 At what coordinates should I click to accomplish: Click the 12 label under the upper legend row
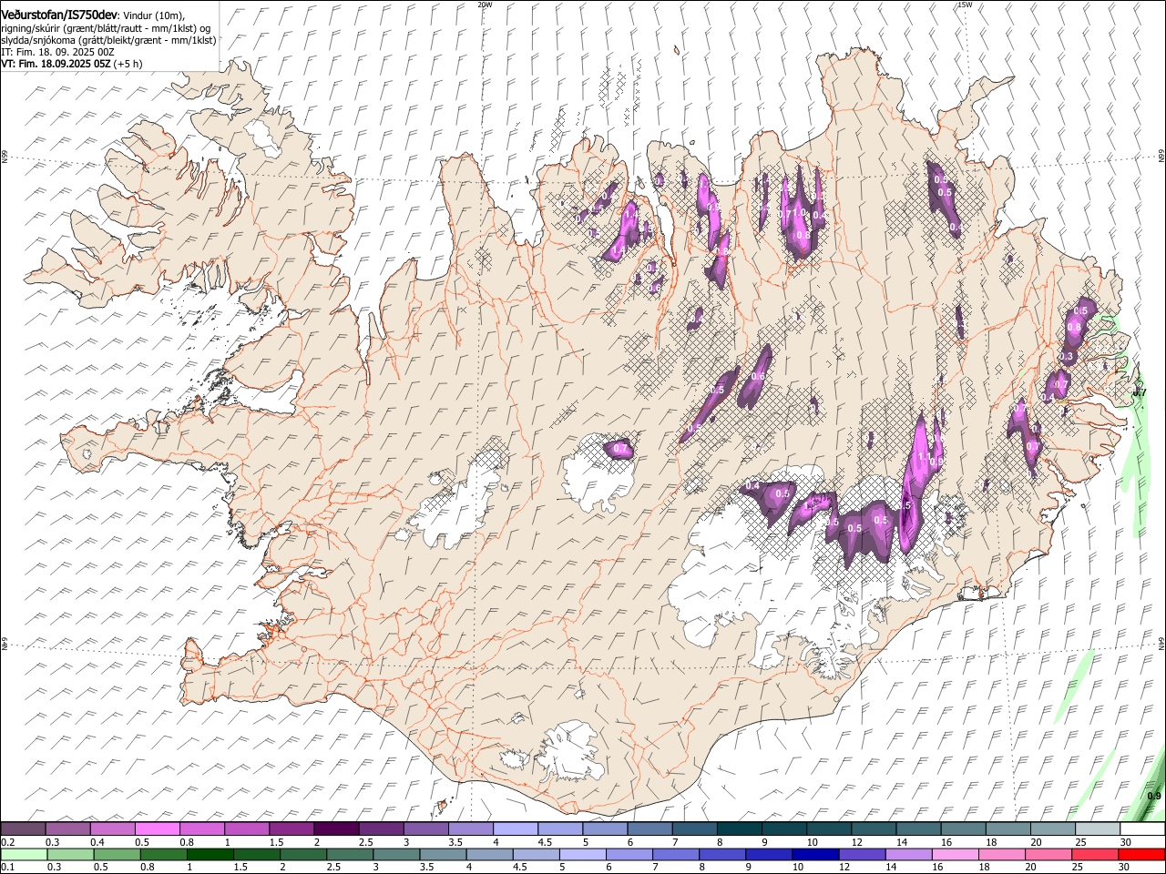pos(858,842)
